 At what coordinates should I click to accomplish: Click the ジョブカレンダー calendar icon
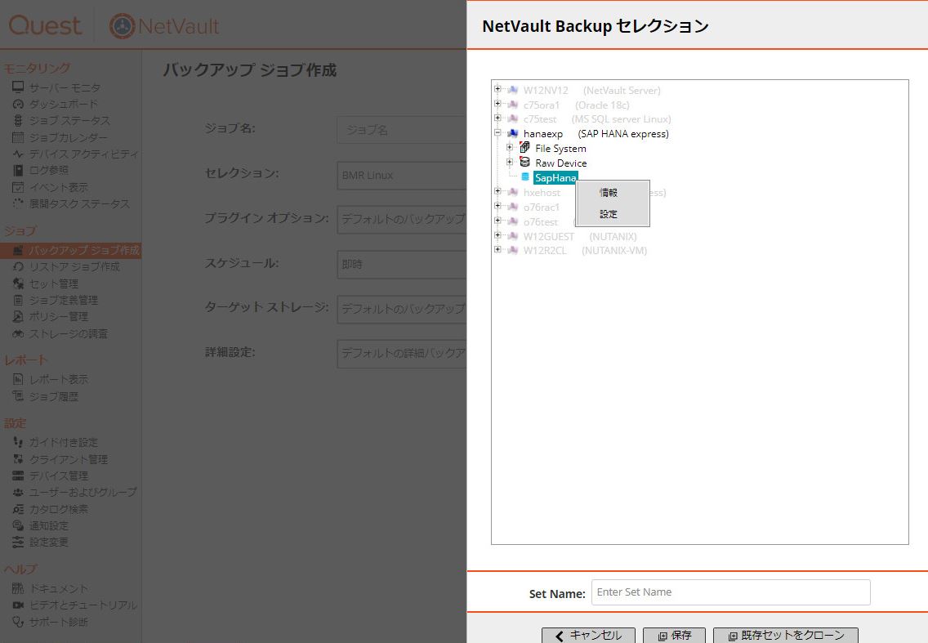tap(18, 137)
